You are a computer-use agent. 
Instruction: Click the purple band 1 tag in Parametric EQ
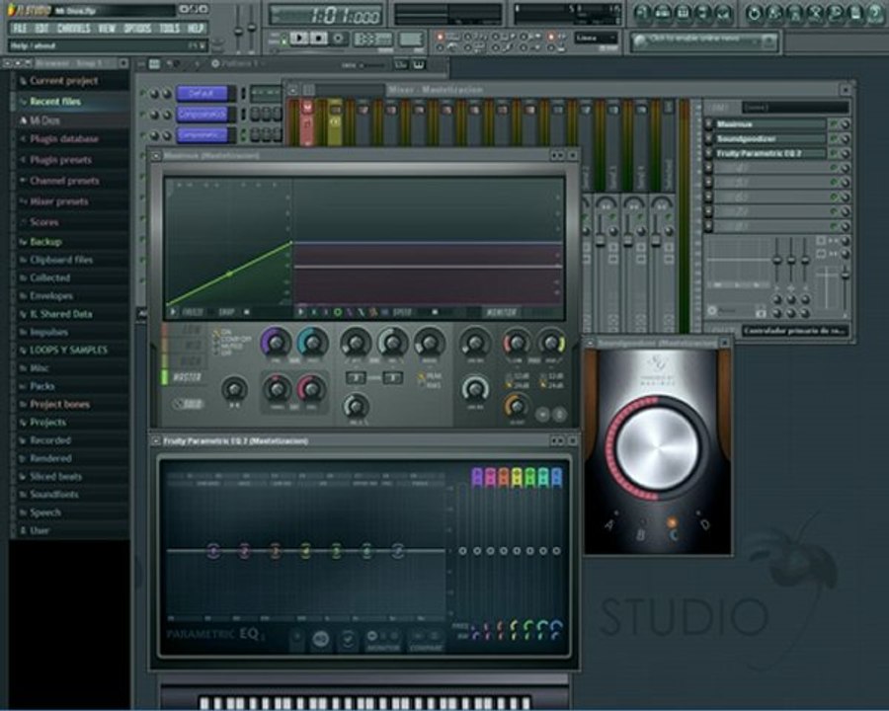[x=477, y=477]
